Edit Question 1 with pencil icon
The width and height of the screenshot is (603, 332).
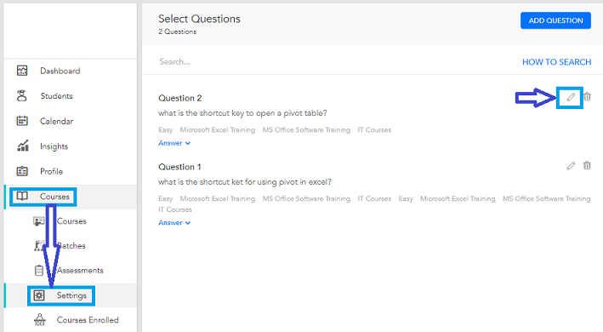click(571, 166)
